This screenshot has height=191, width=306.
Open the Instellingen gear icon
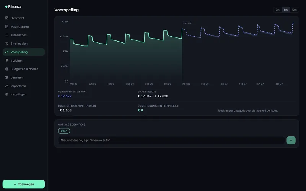pos(7,94)
